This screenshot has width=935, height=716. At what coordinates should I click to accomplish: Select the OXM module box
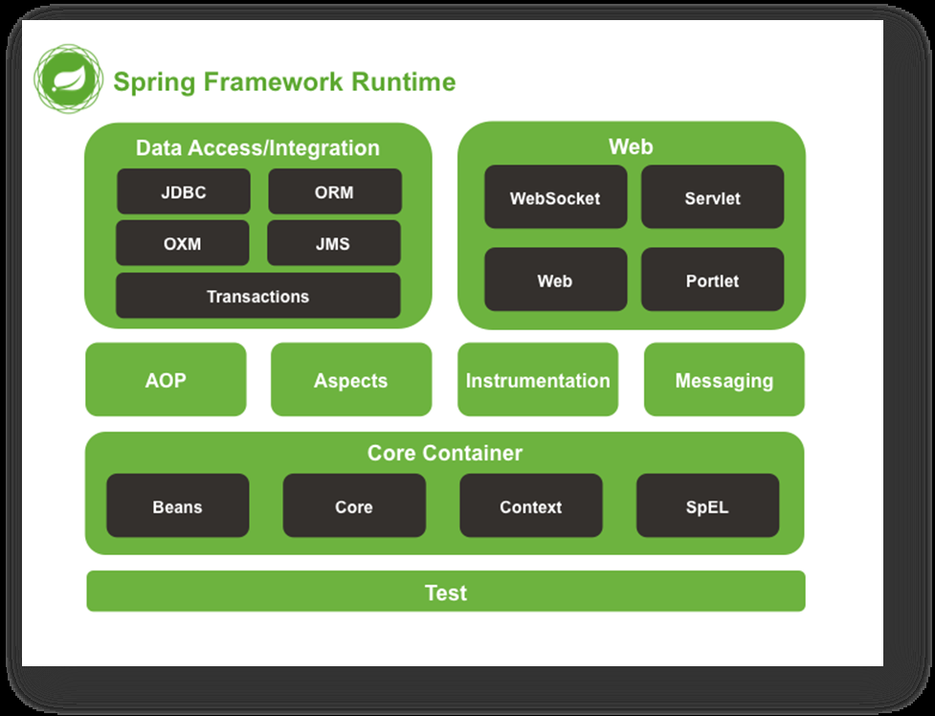(183, 243)
